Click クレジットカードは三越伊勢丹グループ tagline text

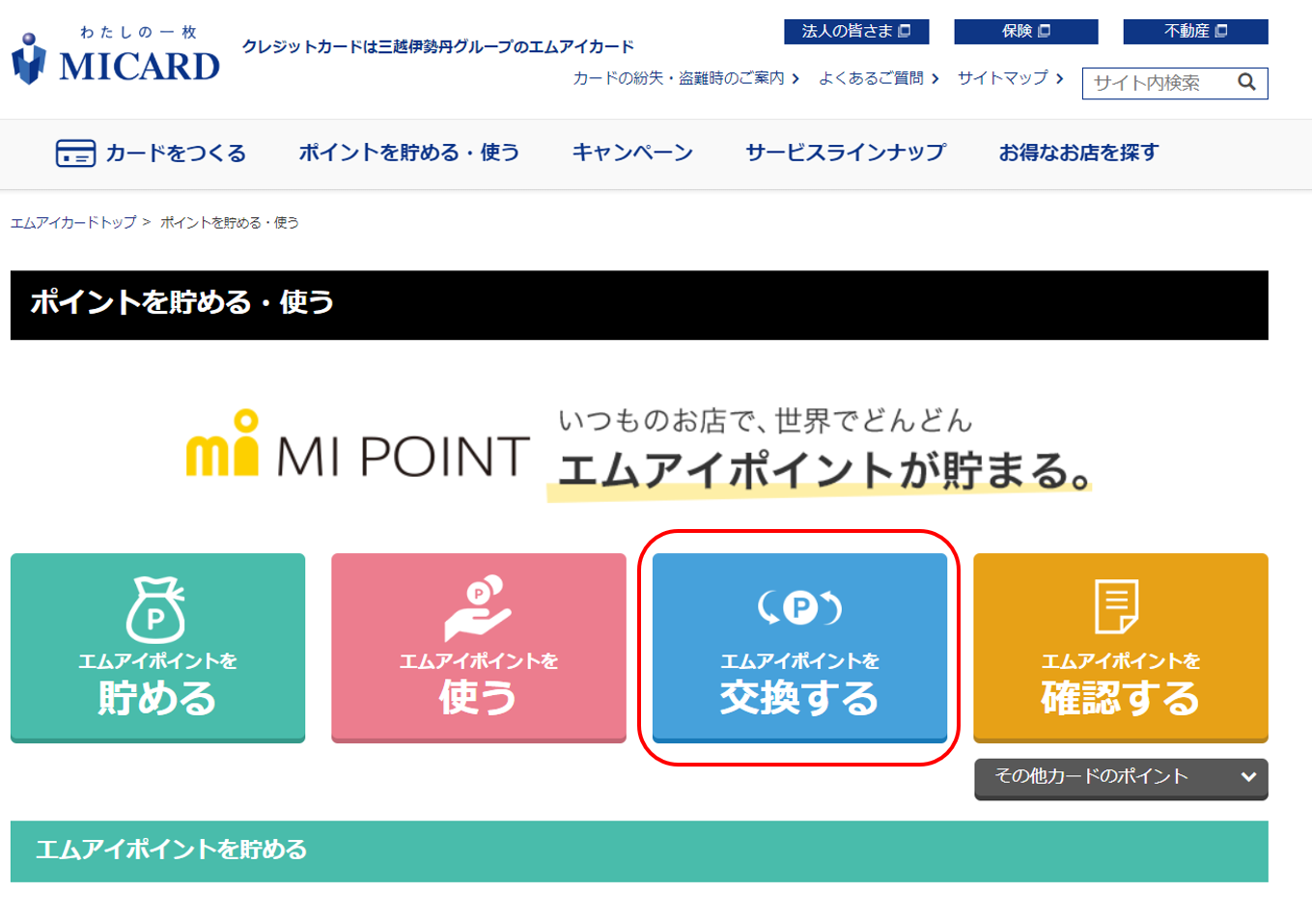pos(438,46)
